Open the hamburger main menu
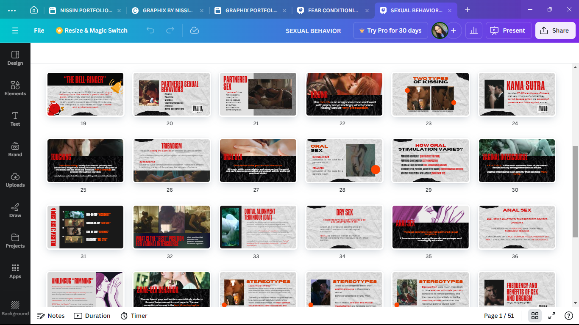This screenshot has height=325, width=579. pyautogui.click(x=15, y=30)
